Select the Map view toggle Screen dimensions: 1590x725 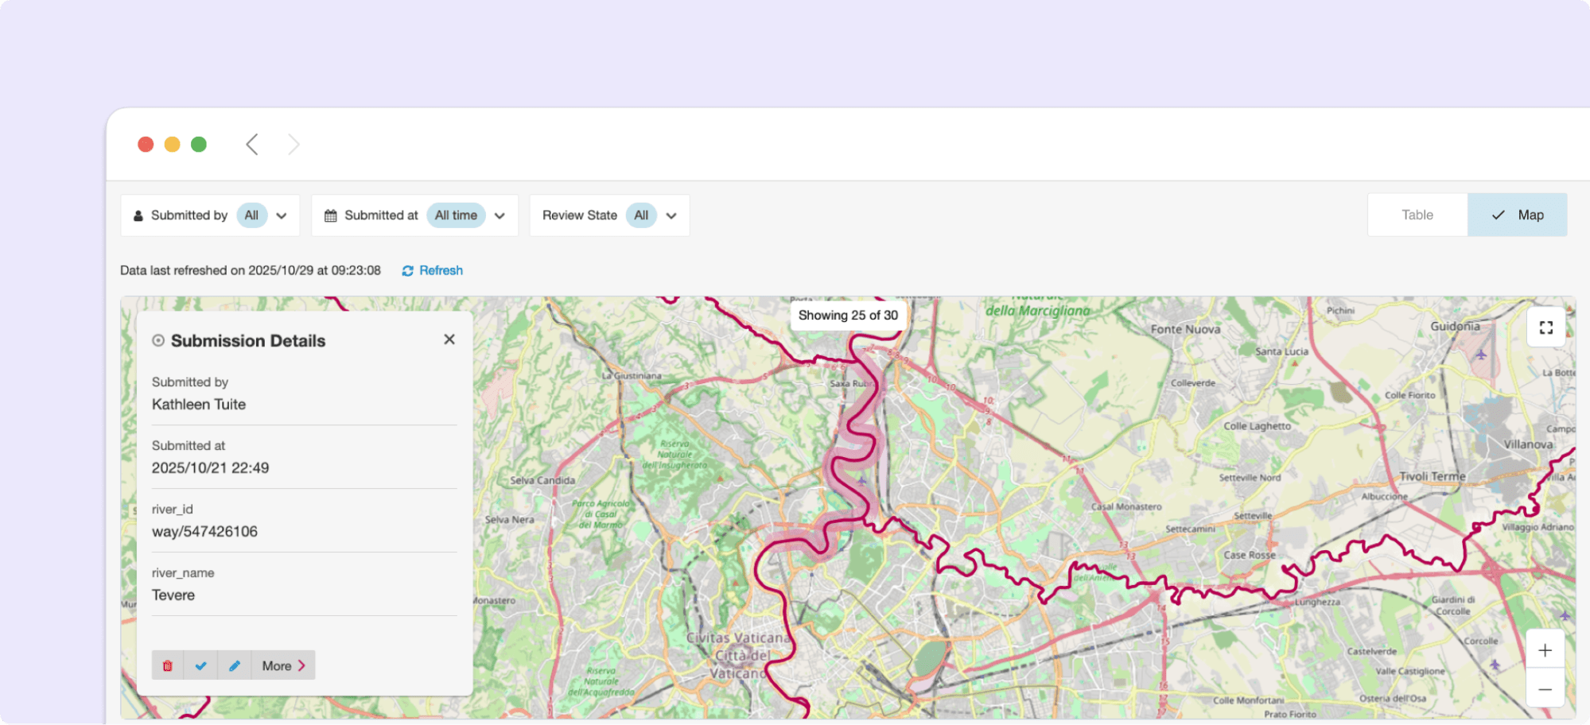(x=1517, y=215)
